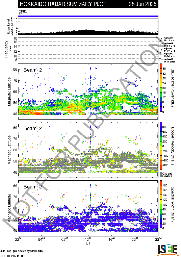Click the Spectral Width color bar
Viewport: 181px width, 257px height.
[x=161, y=204]
